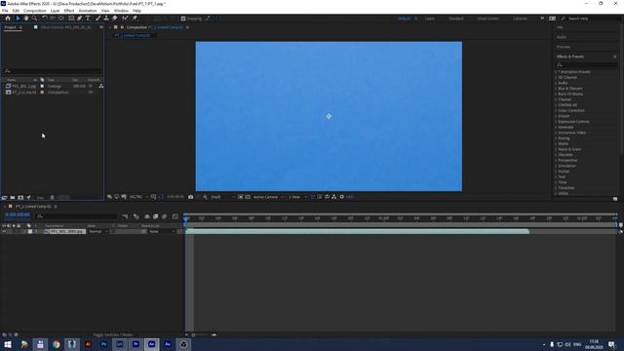
Task: Click the trash Delete icon in Project panel
Action: click(x=52, y=197)
